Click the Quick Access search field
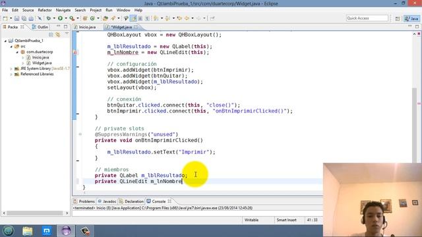This screenshot has height=237, width=422. coord(367,18)
